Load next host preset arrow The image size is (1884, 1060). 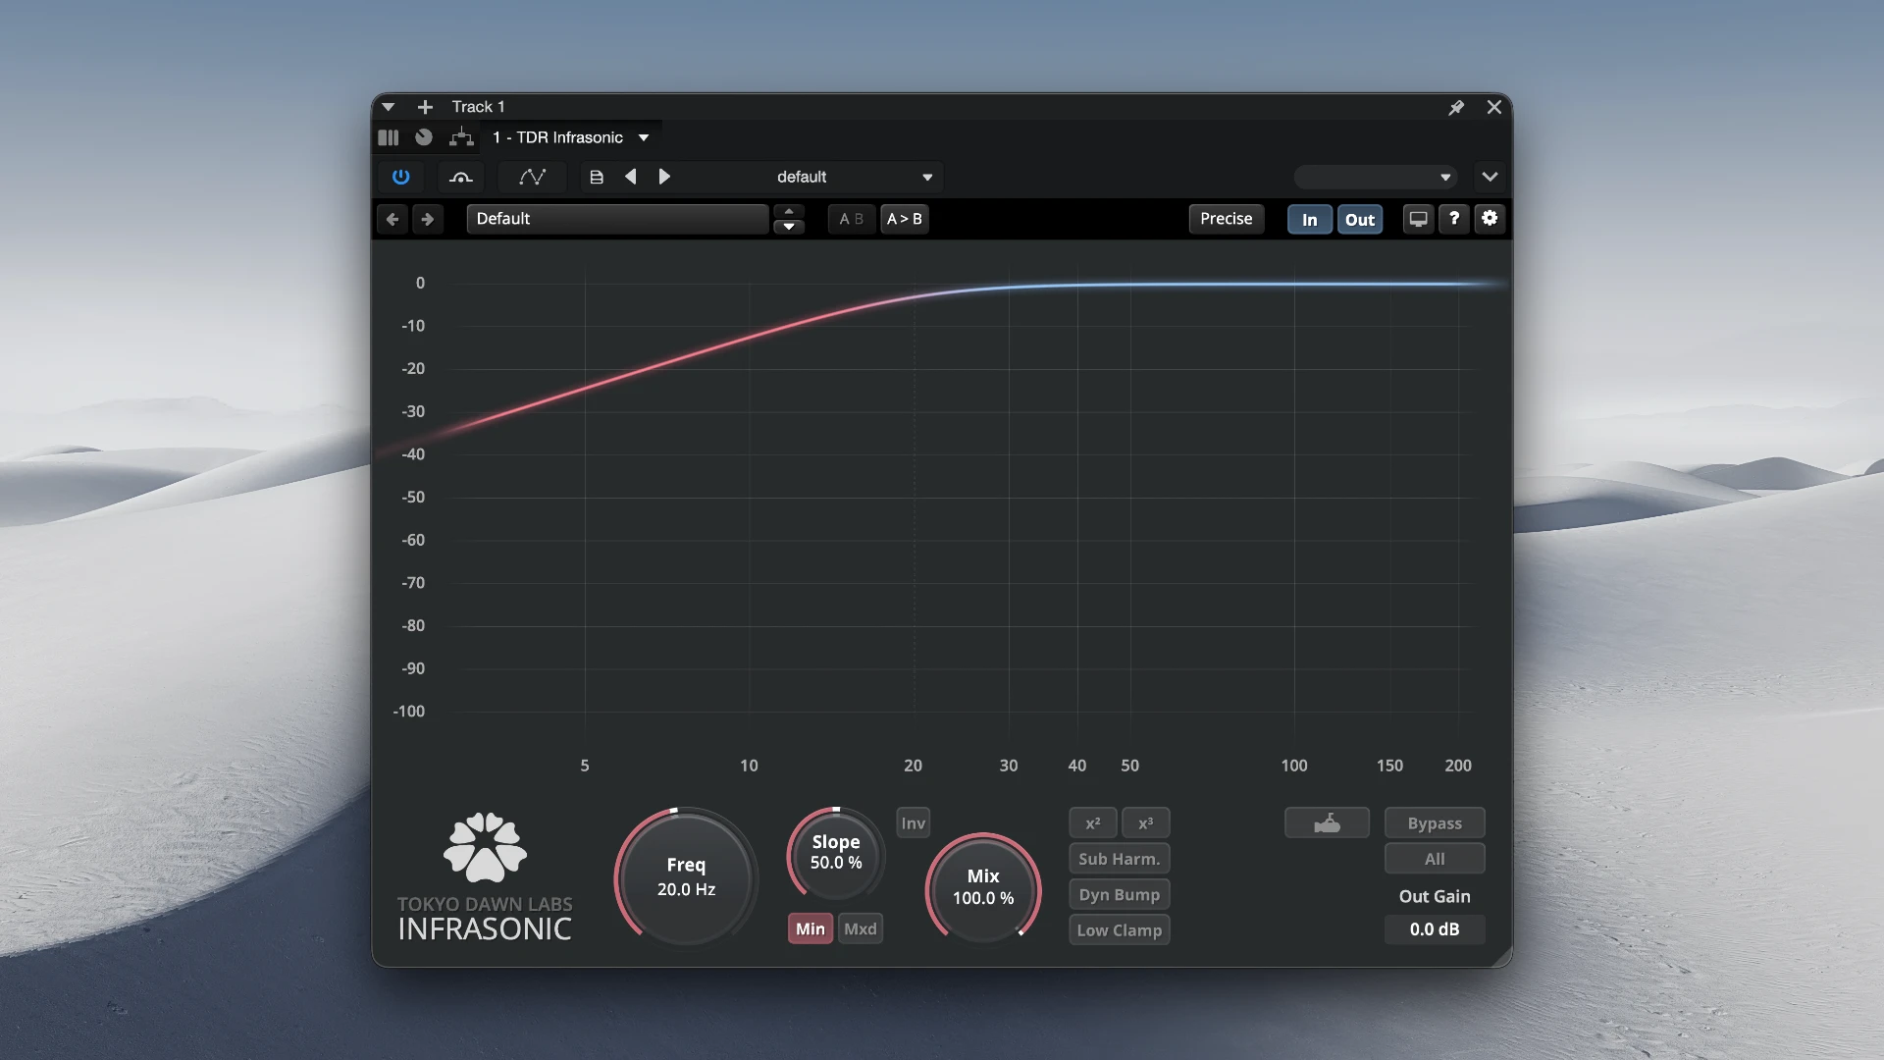pos(664,177)
